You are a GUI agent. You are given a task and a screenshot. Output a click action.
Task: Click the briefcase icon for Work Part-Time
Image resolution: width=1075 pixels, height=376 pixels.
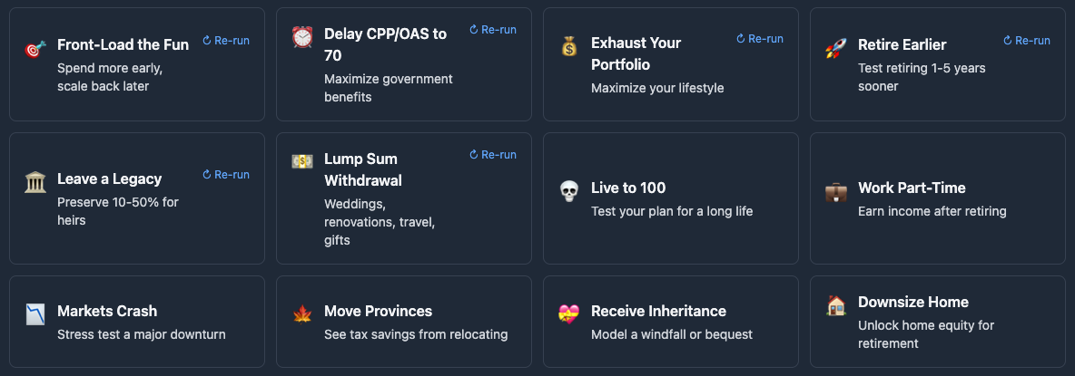[x=835, y=192]
